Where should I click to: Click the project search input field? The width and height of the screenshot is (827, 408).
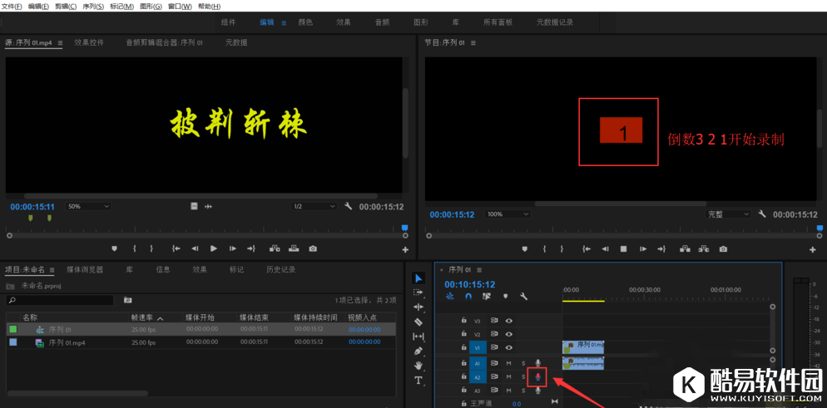click(x=60, y=300)
